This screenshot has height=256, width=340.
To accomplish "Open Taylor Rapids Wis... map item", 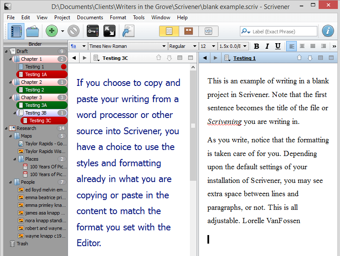I will click(x=42, y=151).
